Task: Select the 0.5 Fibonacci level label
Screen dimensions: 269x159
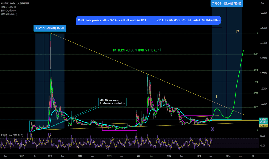Action: tap(257, 82)
